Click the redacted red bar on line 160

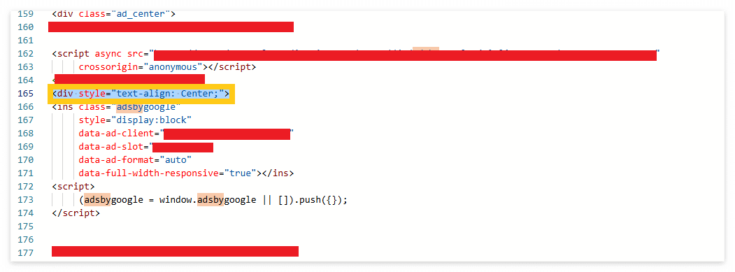pos(171,27)
